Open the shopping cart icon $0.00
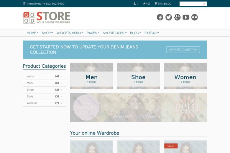Image resolution: width=230 pixels, height=153 pixels. point(163,4)
